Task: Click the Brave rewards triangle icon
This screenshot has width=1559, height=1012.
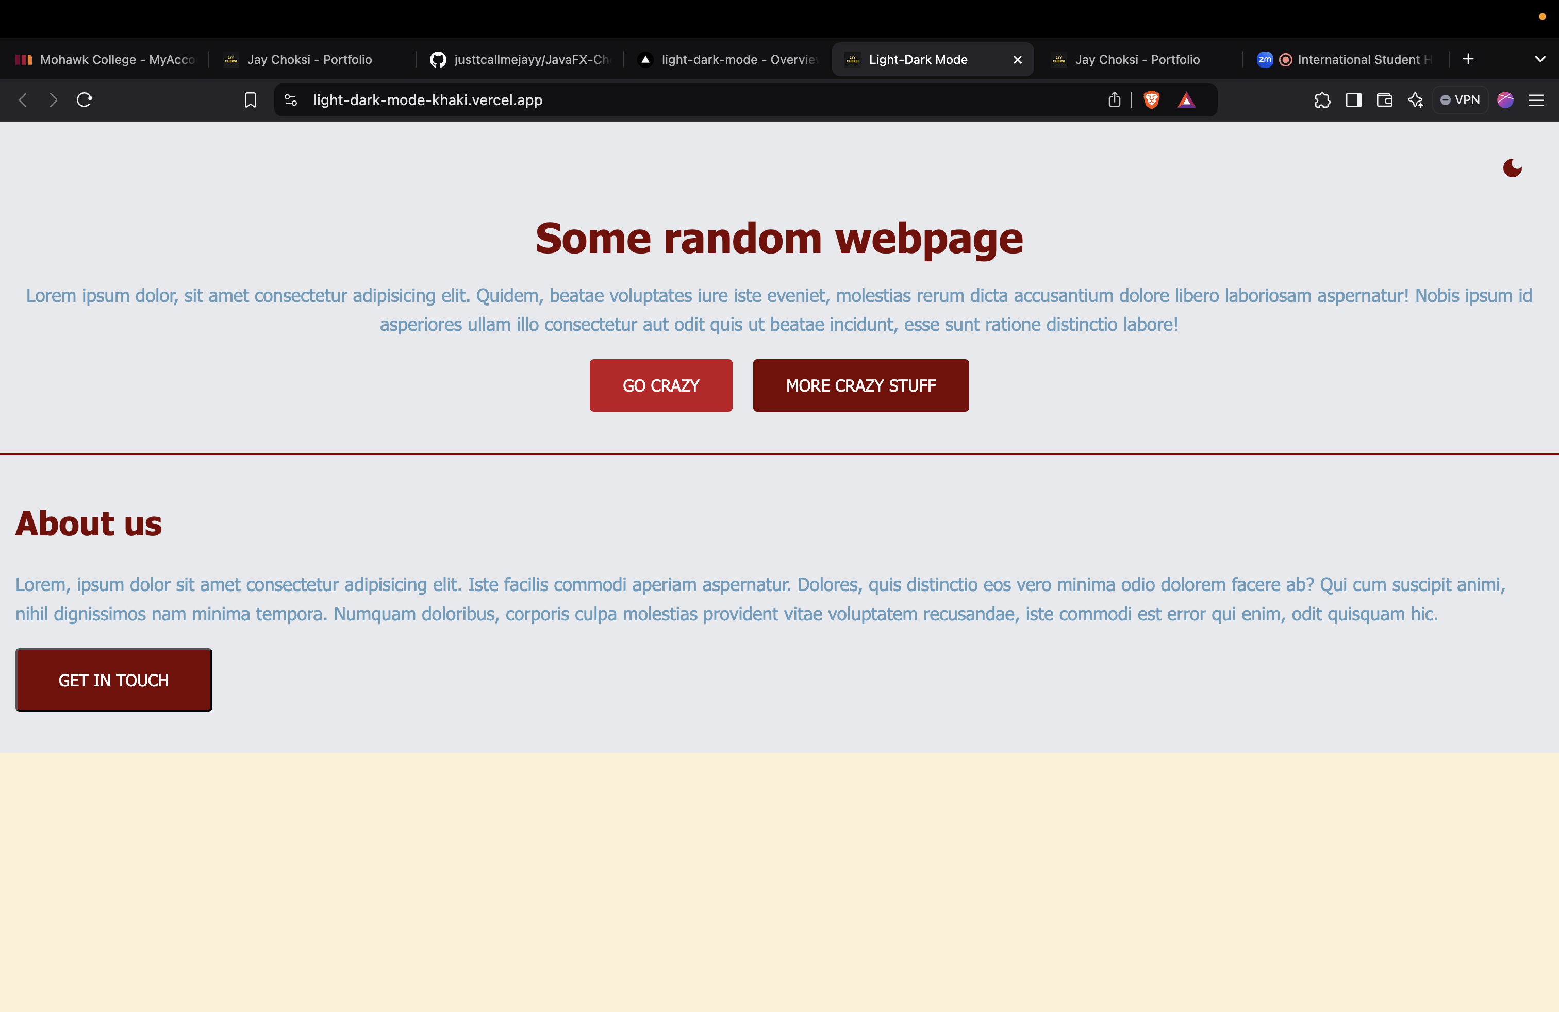Action: pos(1186,99)
